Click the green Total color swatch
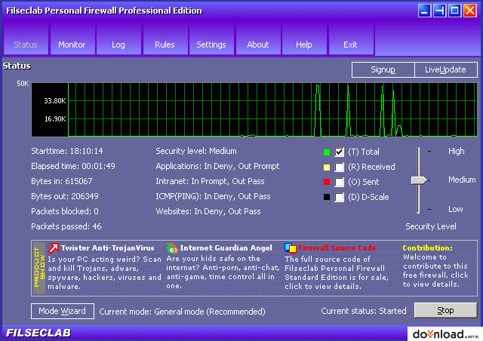Viewport: 483px width, 341px height. click(x=327, y=152)
